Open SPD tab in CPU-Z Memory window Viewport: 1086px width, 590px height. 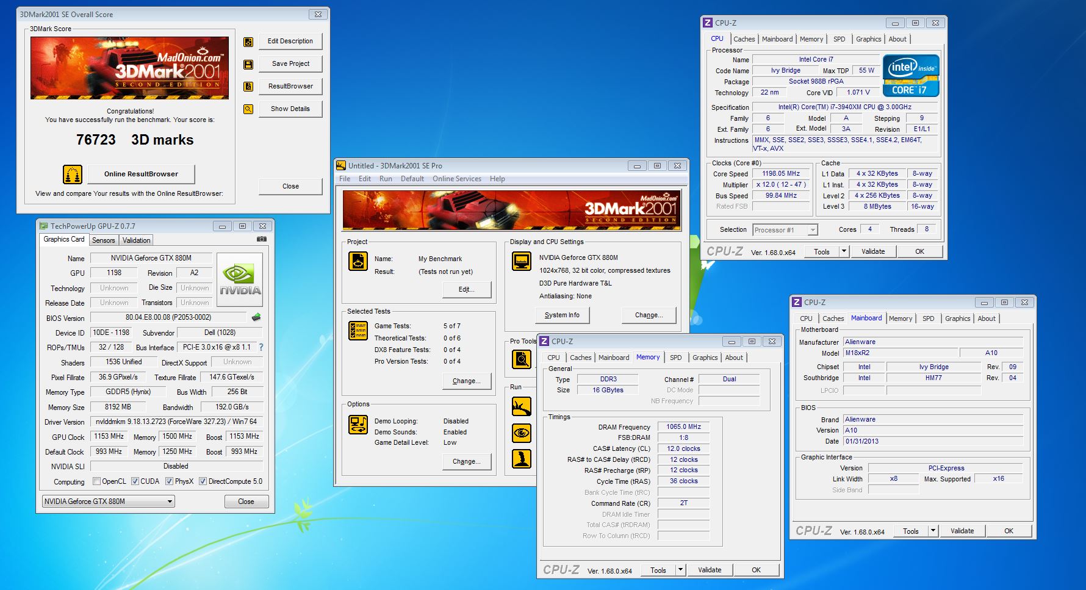[676, 358]
